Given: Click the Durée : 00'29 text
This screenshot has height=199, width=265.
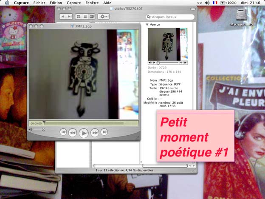Looking at the screenshot, I should click(157, 68).
